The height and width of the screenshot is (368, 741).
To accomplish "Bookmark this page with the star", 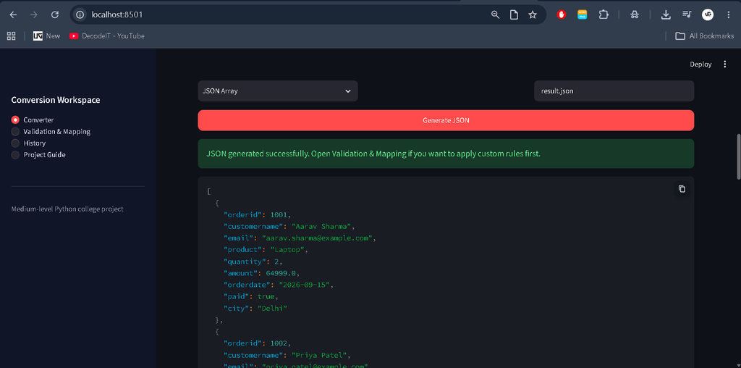I will pyautogui.click(x=533, y=14).
